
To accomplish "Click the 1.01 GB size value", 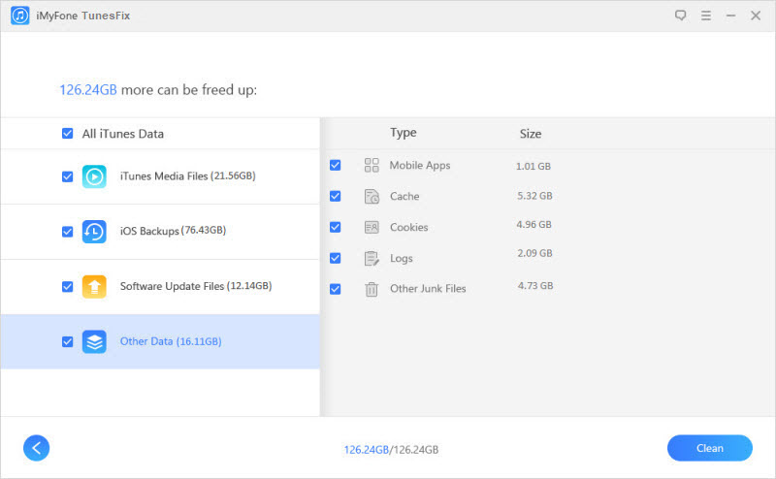I will [x=533, y=166].
